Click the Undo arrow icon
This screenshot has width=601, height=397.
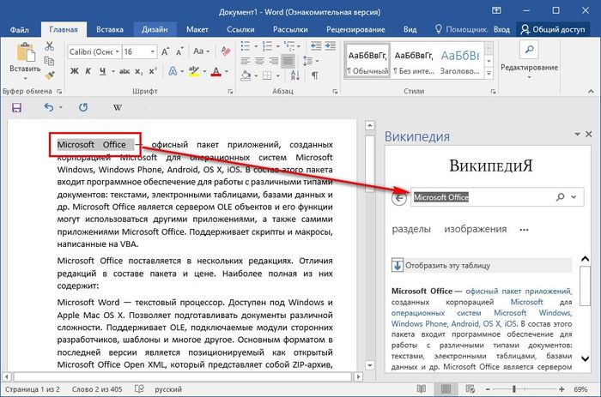click(x=48, y=108)
